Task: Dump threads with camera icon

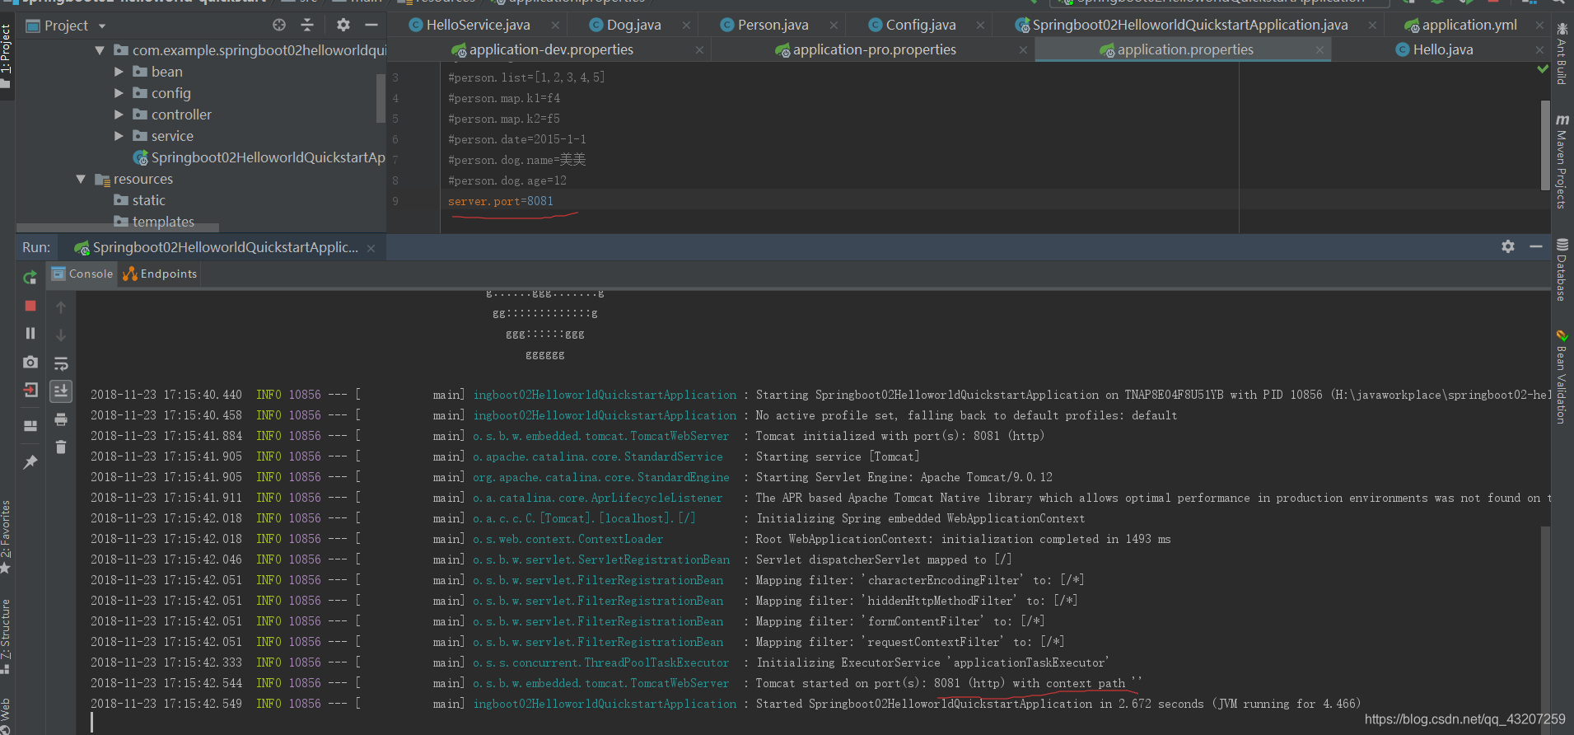Action: pyautogui.click(x=30, y=362)
